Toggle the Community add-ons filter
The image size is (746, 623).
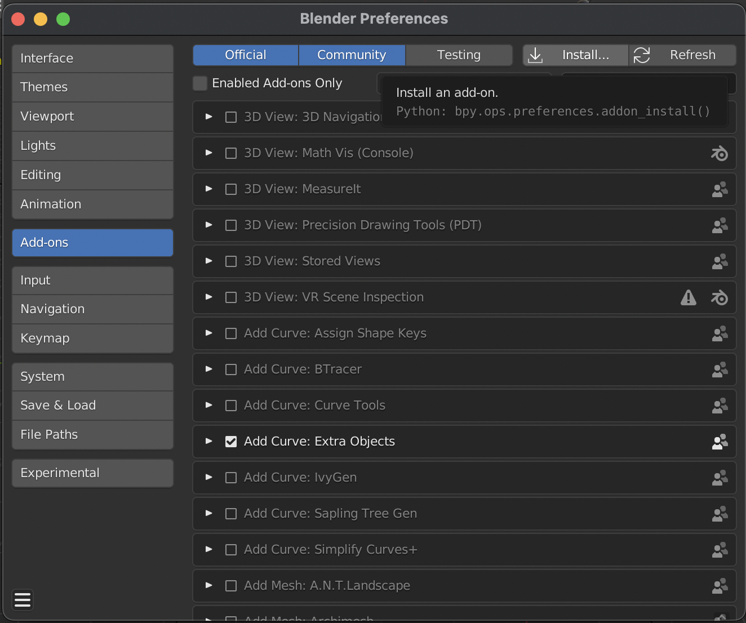(352, 55)
